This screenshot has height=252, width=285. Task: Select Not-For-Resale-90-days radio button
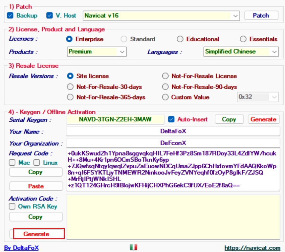tap(165, 87)
